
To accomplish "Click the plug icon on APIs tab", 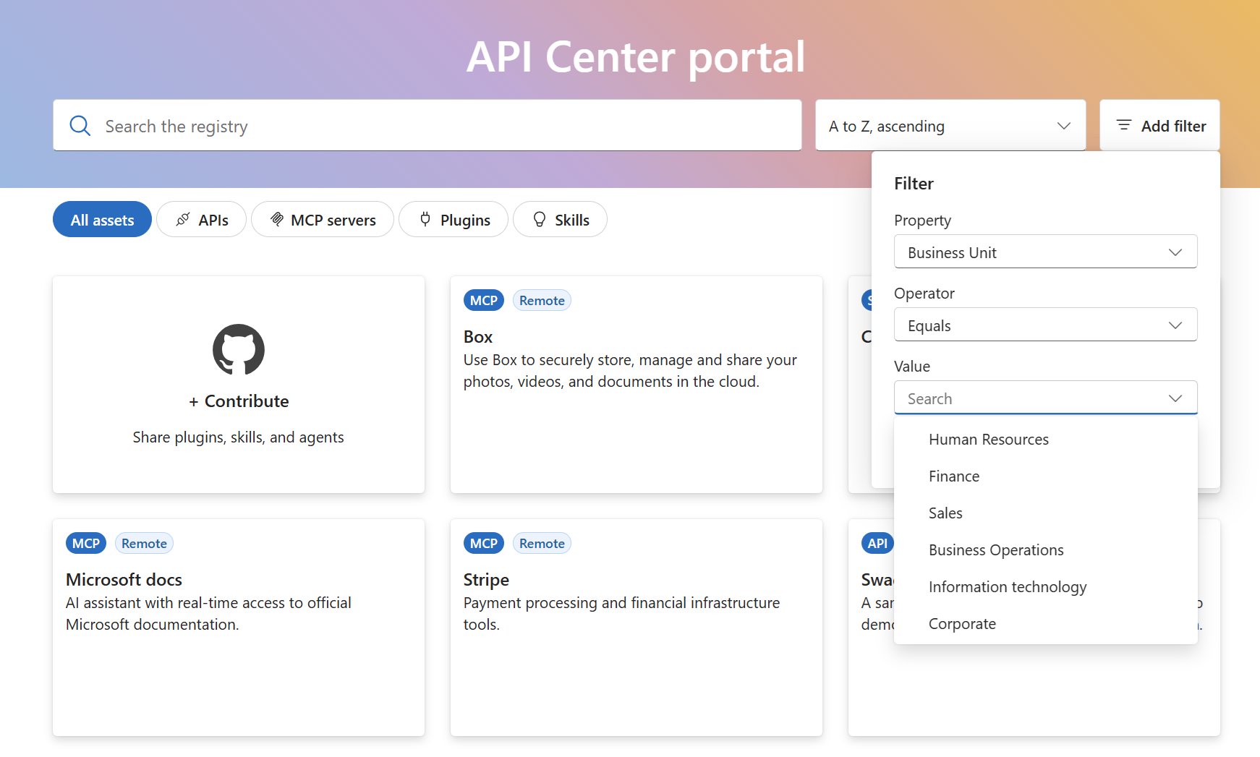I will (x=183, y=219).
